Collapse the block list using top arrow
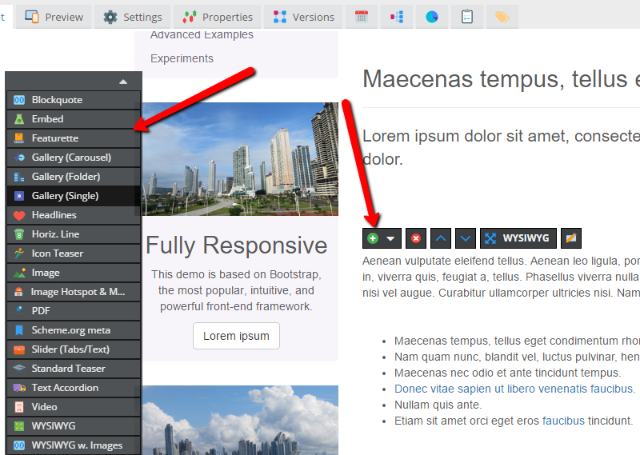 point(122,82)
